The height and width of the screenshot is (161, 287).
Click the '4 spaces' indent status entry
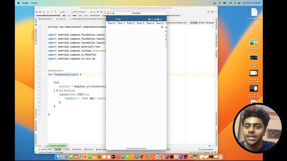point(206,152)
